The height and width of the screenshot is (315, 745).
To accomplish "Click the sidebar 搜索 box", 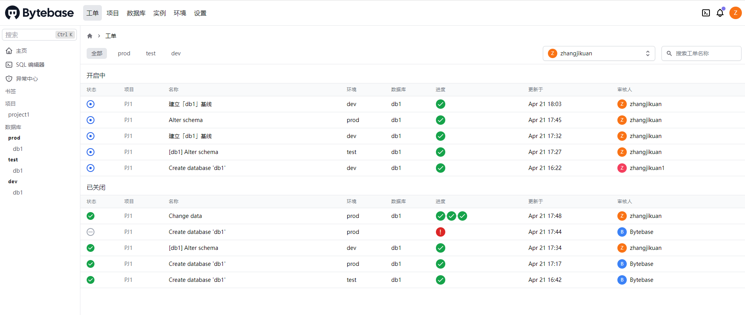I will (39, 35).
